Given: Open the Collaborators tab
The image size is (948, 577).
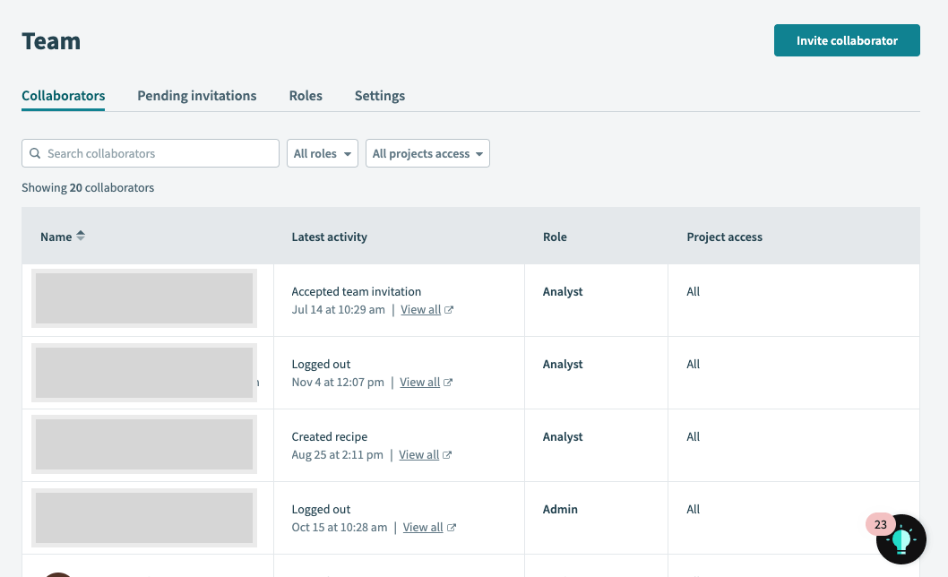Looking at the screenshot, I should (x=64, y=96).
